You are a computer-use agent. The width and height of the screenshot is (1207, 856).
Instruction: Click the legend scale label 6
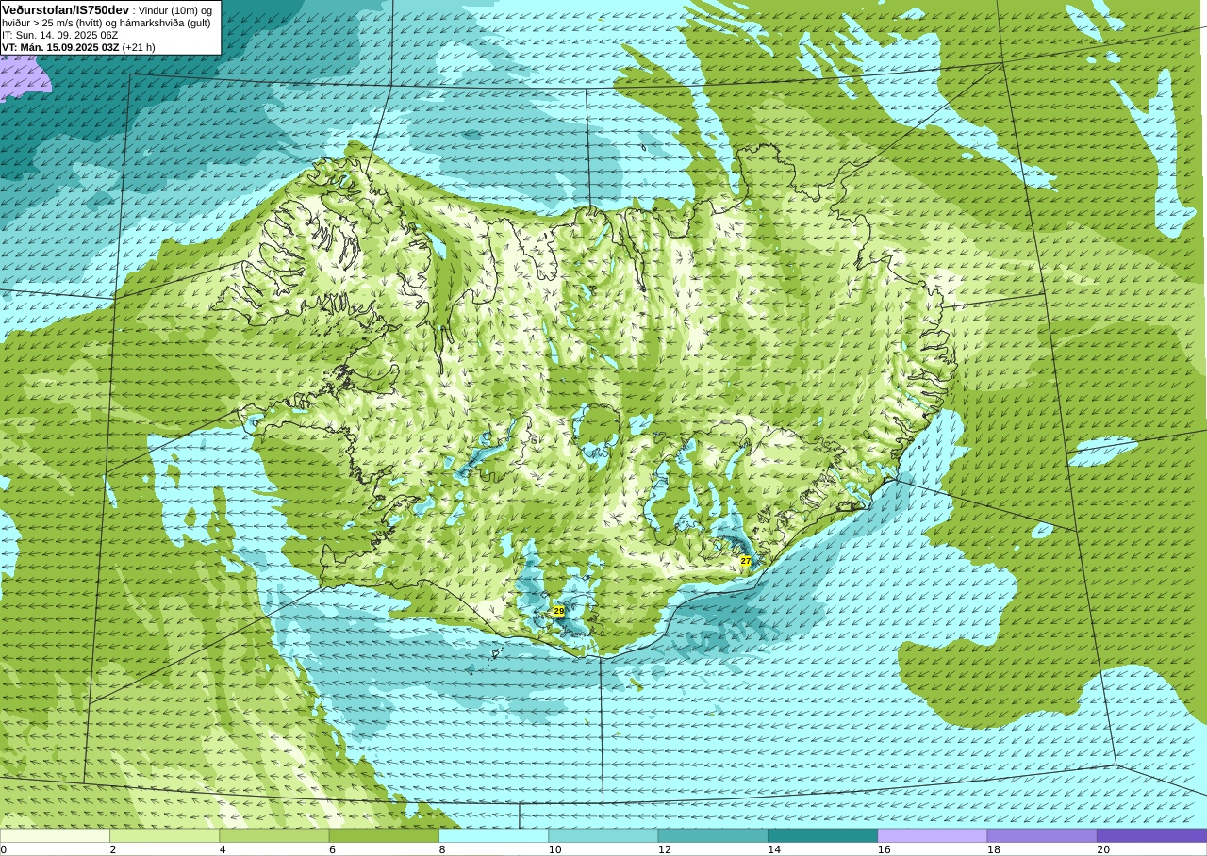point(333,849)
